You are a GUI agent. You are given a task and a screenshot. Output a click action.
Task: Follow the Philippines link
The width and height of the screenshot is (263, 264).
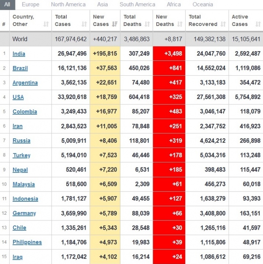click(27, 242)
